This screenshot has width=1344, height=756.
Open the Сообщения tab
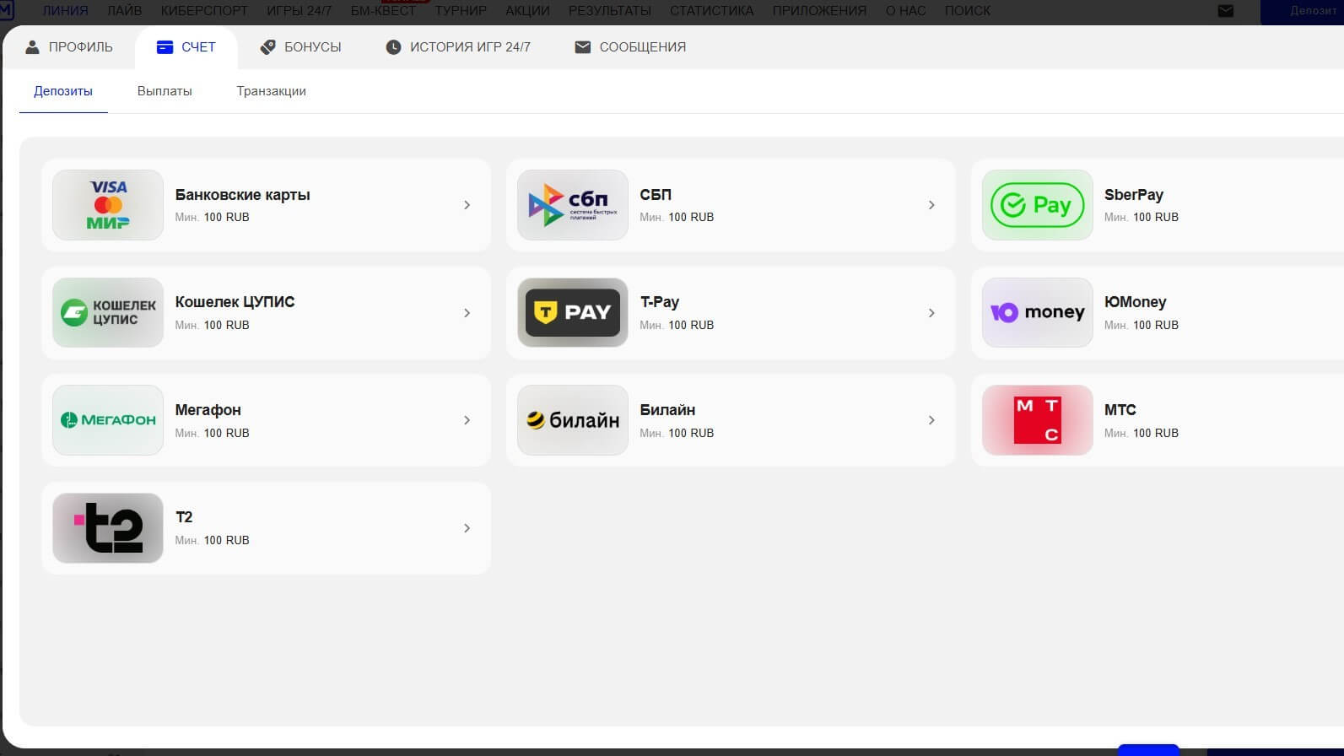point(630,47)
